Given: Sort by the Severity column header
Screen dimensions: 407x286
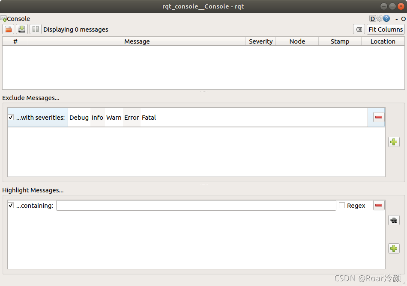Looking at the screenshot, I should (260, 41).
